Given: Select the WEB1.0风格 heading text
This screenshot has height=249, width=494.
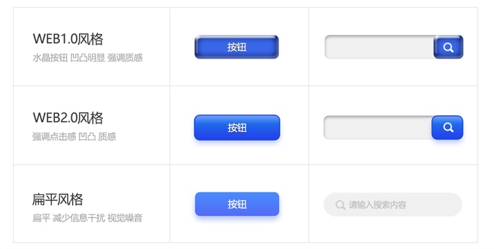Looking at the screenshot, I should (x=68, y=39).
